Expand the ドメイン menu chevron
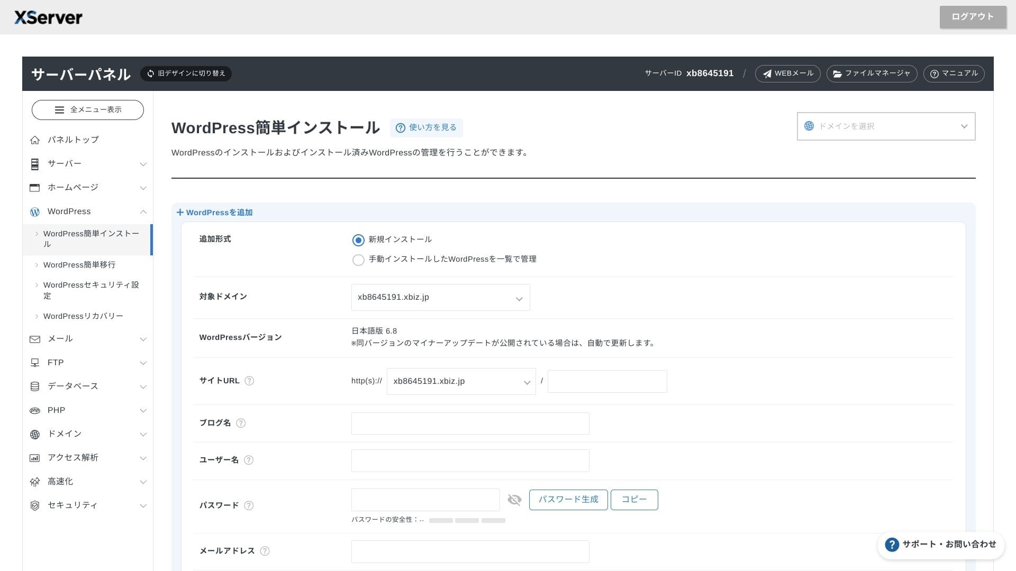 click(x=143, y=435)
